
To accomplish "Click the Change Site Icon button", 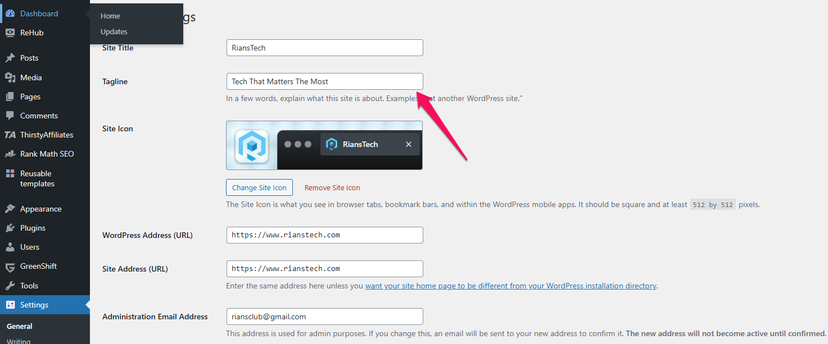I will 259,187.
